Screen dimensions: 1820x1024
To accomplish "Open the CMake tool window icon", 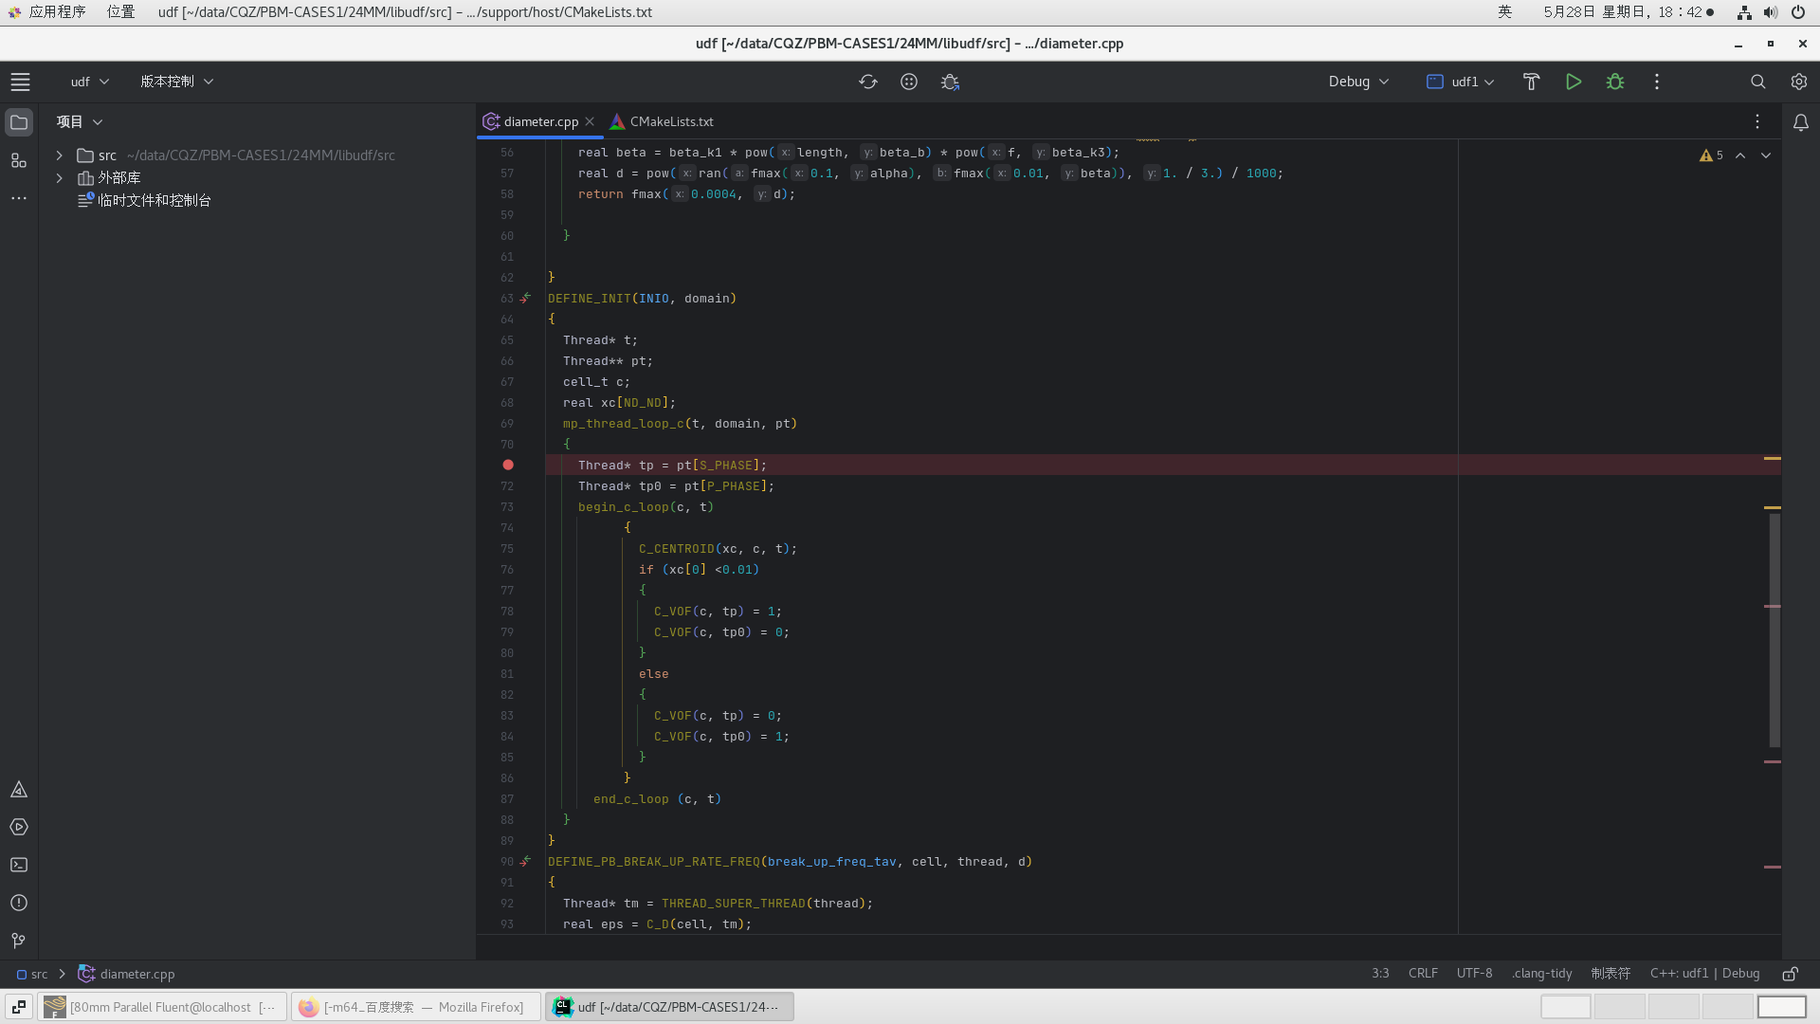I will pyautogui.click(x=19, y=790).
